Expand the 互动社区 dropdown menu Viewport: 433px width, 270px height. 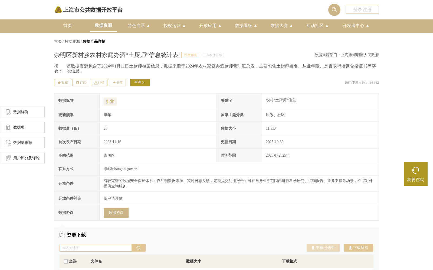pos(317,26)
